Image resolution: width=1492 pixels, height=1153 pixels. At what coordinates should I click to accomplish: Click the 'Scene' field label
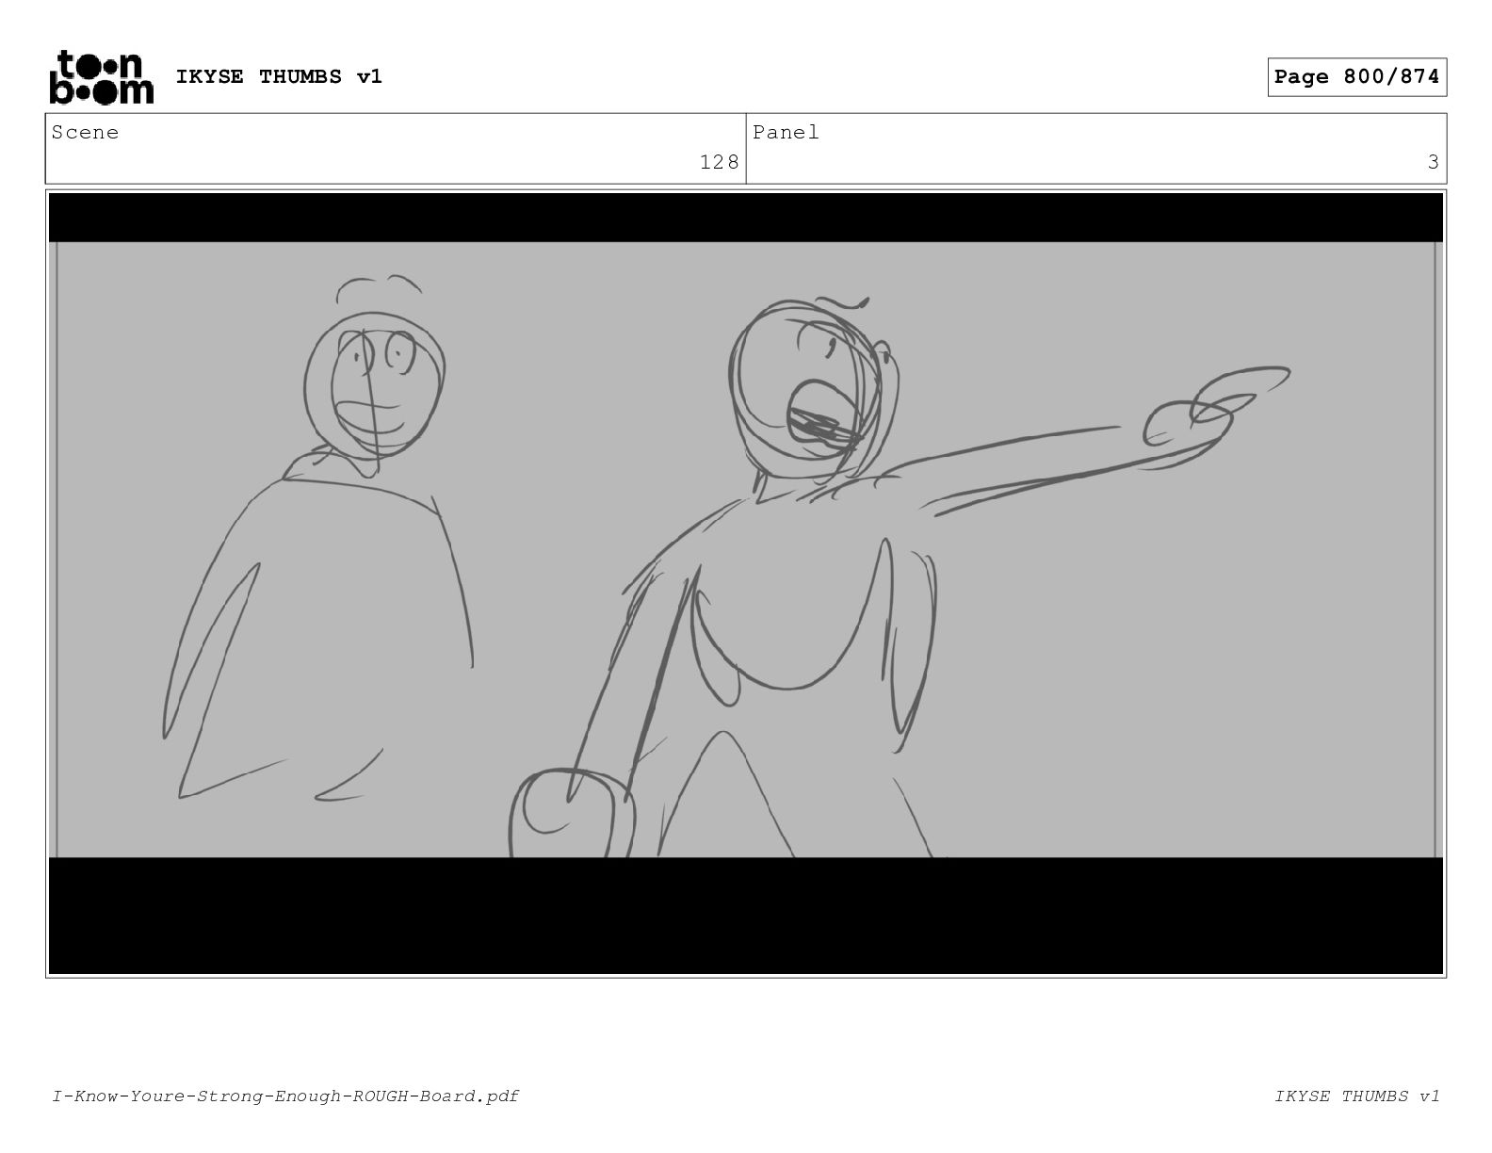tap(86, 133)
